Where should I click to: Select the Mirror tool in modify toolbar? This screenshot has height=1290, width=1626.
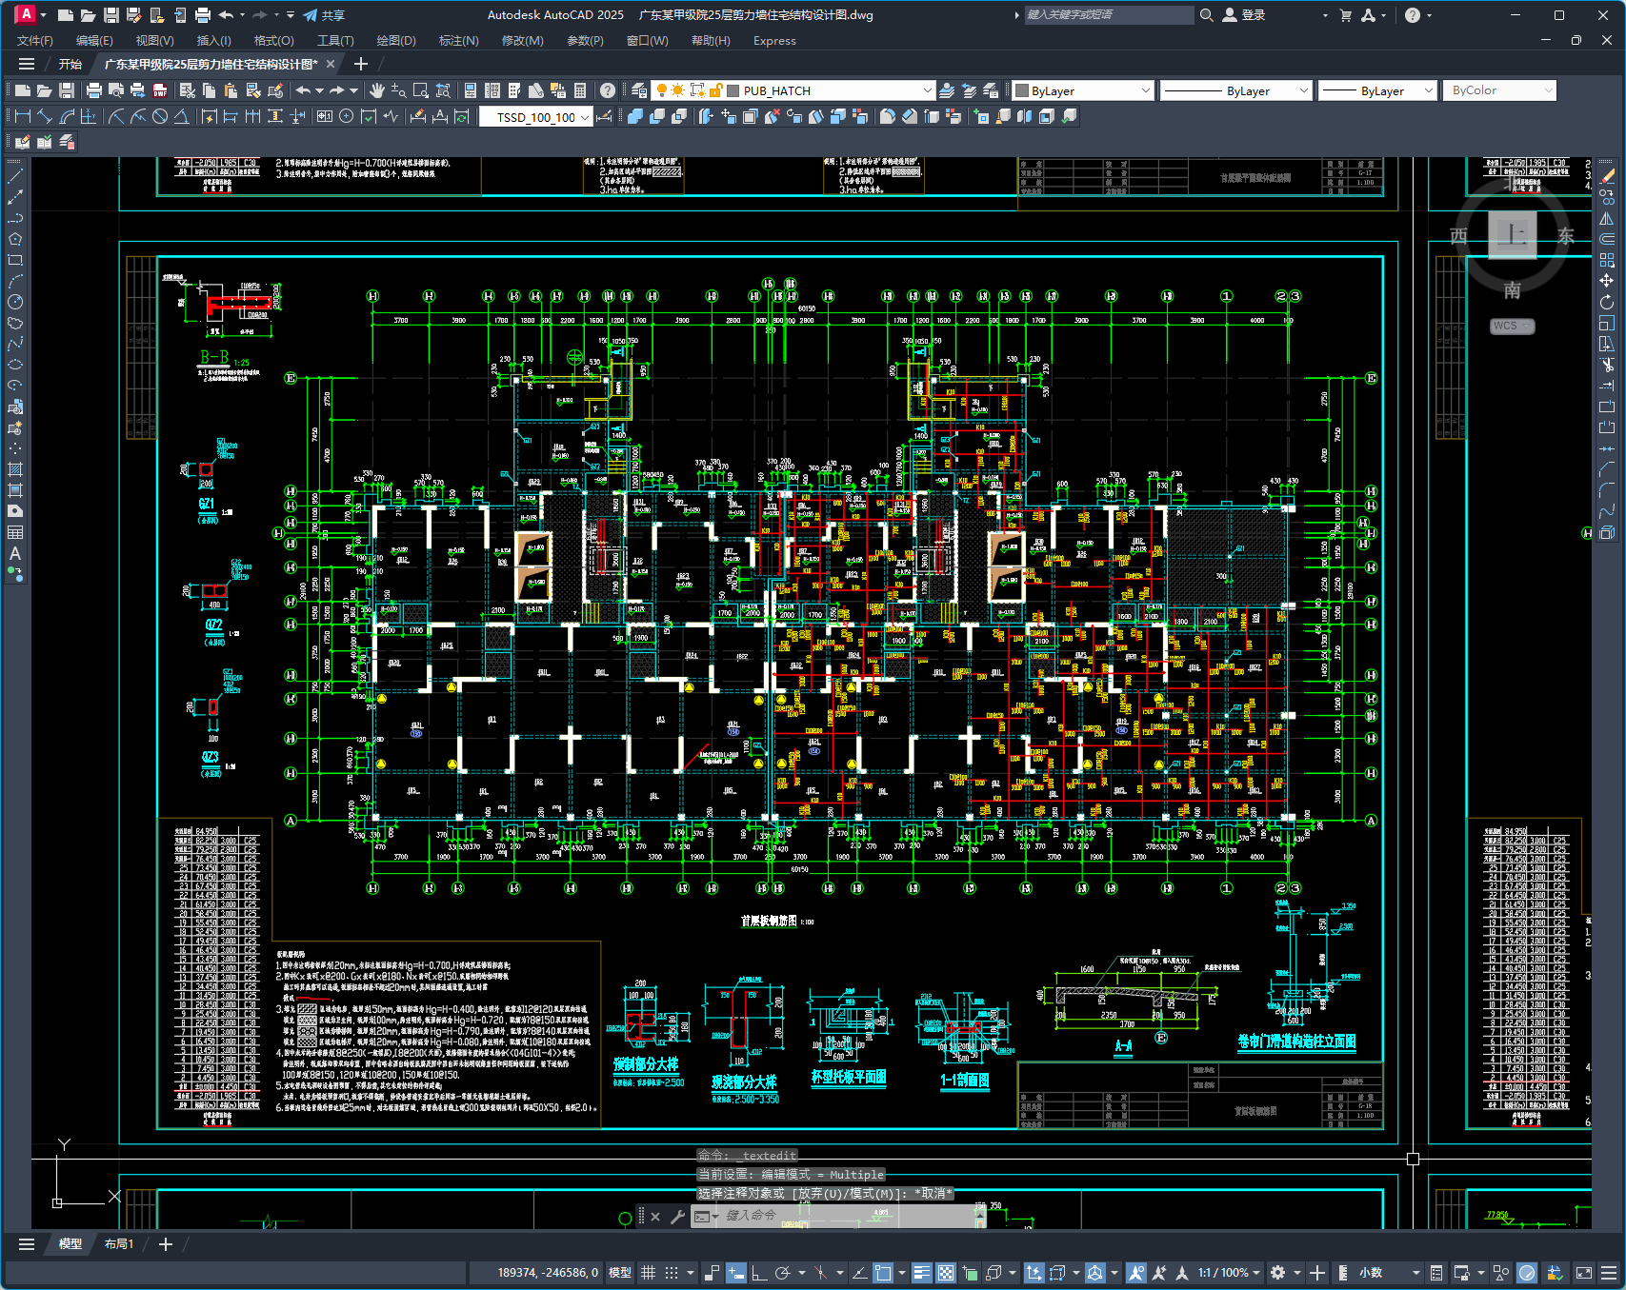(x=1607, y=218)
